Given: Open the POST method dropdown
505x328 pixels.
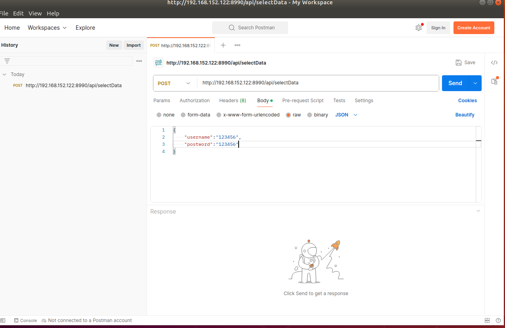Looking at the screenshot, I should 174,83.
